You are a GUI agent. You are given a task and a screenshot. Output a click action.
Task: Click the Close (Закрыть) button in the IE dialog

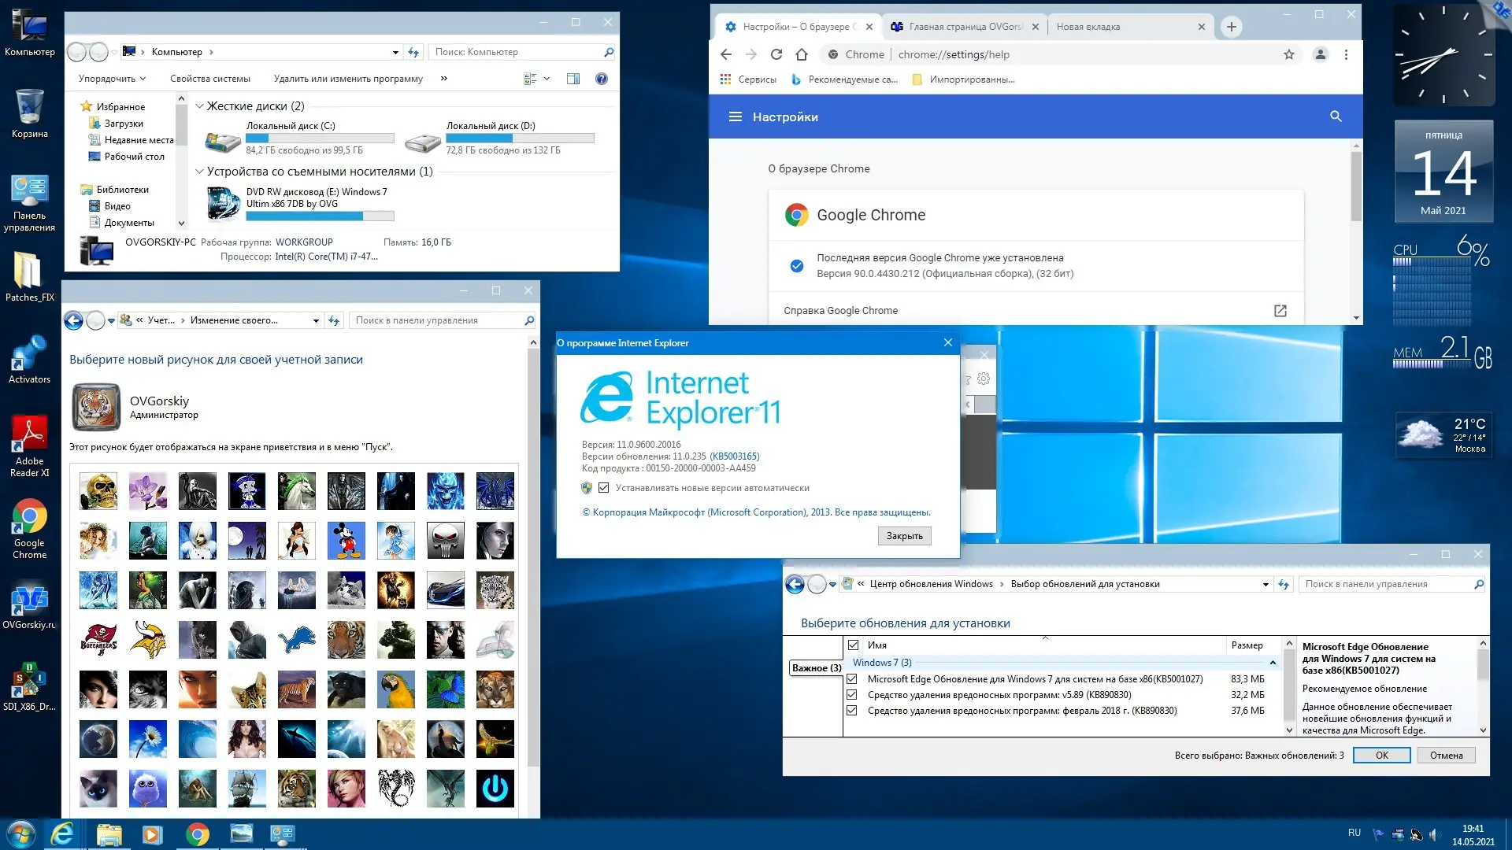(904, 536)
